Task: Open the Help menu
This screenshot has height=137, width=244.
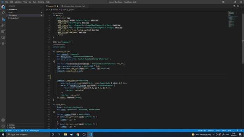Action: (x=48, y=2)
